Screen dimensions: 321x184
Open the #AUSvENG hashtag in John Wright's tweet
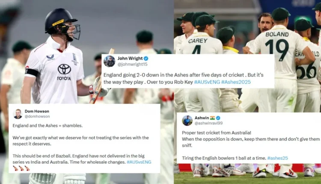207,82
